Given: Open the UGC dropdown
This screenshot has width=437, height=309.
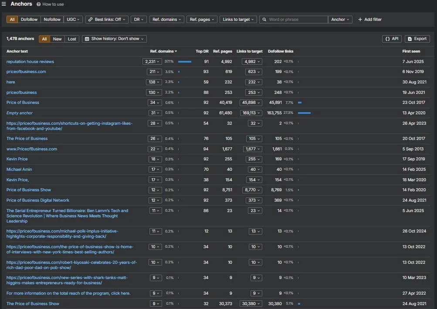Looking at the screenshot, I should tap(73, 20).
